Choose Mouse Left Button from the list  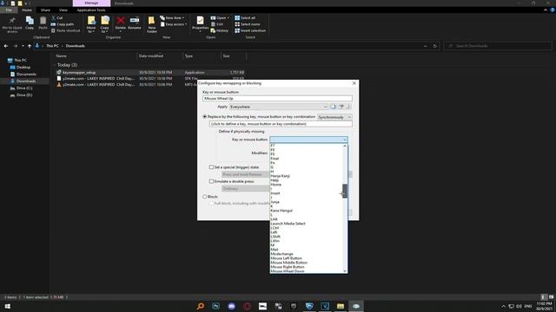(x=286, y=258)
